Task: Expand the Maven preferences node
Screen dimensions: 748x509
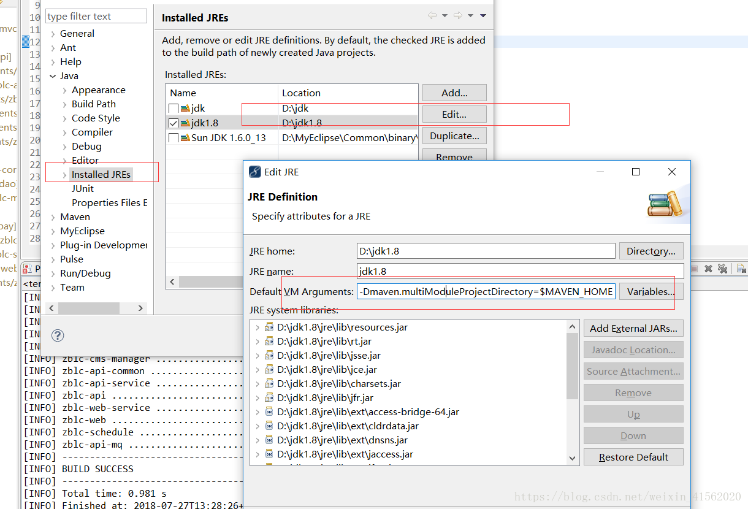Action: coord(53,217)
